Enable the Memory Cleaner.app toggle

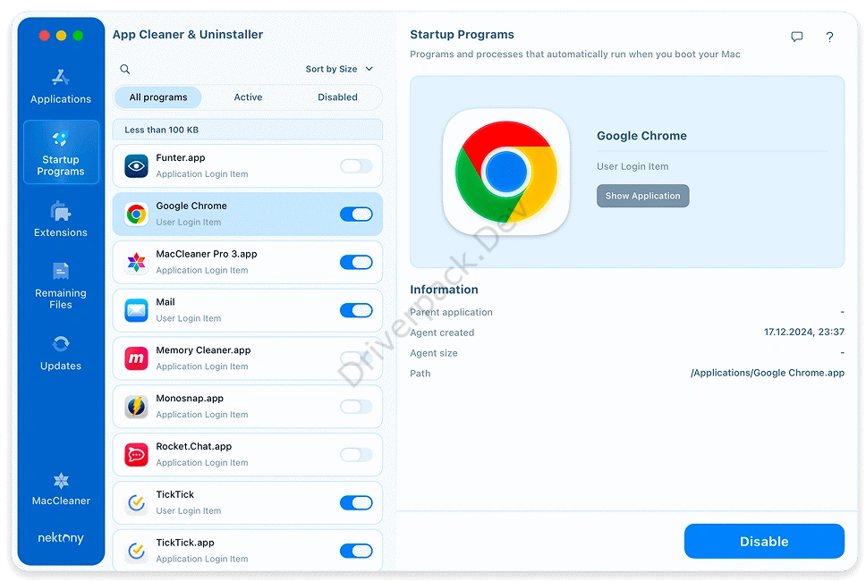[356, 358]
